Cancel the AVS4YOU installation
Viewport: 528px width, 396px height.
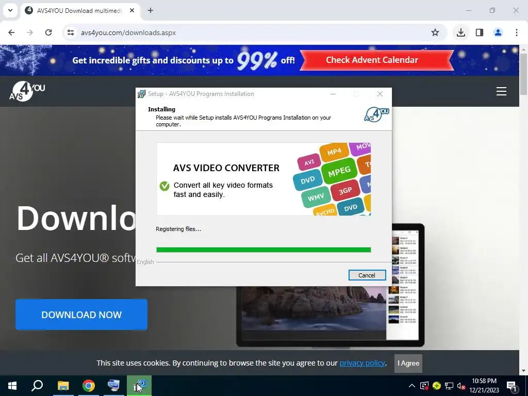tap(367, 275)
